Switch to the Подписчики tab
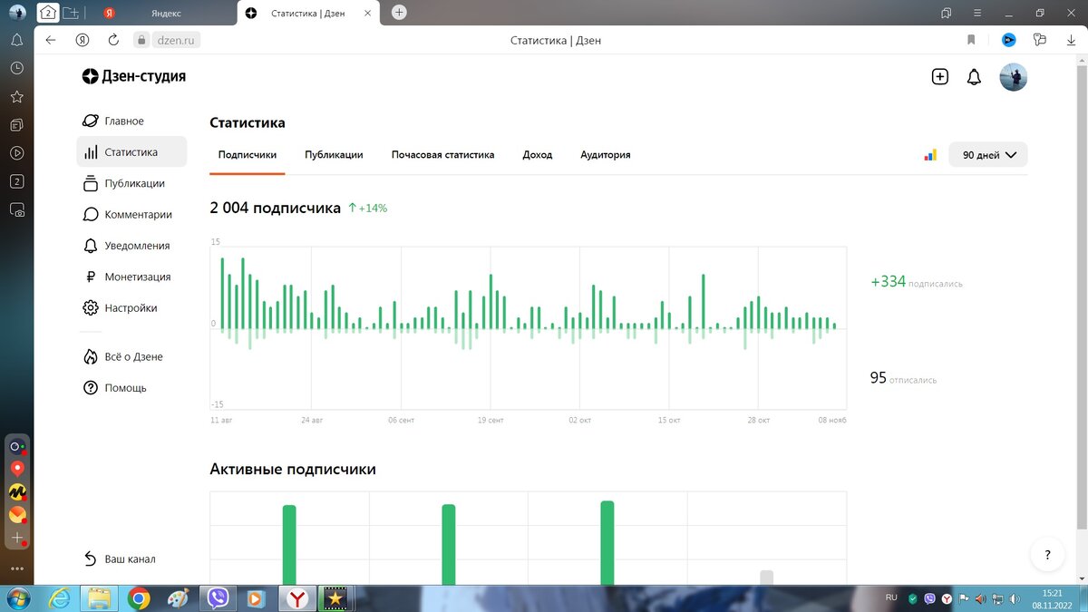The width and height of the screenshot is (1088, 612). [x=248, y=155]
